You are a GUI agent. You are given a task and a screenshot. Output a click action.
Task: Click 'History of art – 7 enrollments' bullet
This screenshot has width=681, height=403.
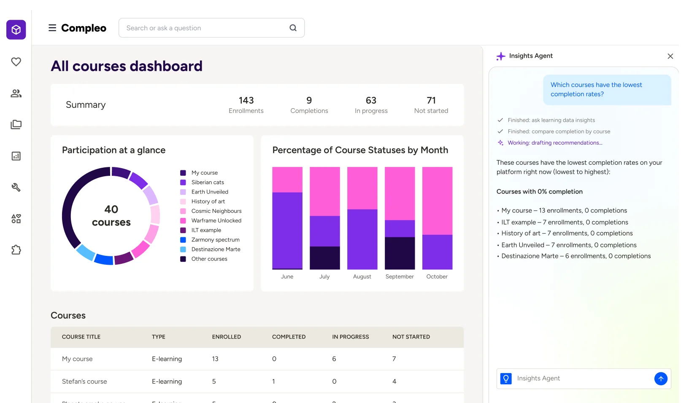[x=567, y=233]
